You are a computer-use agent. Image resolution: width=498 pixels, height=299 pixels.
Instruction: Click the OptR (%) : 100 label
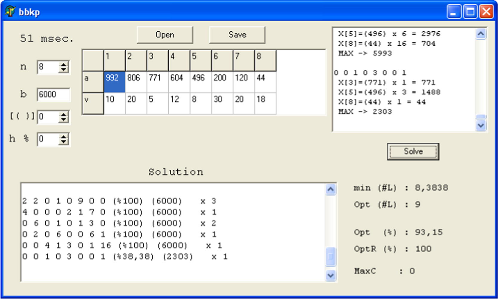[x=393, y=249]
